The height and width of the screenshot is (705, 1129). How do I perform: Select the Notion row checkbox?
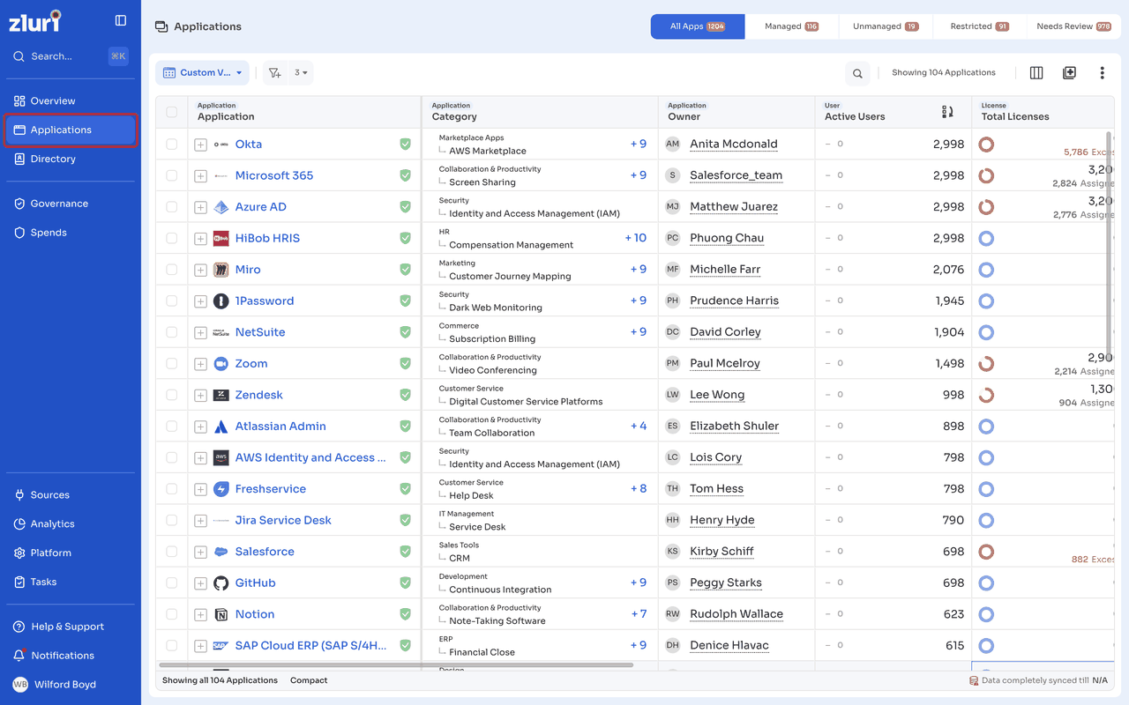(172, 614)
